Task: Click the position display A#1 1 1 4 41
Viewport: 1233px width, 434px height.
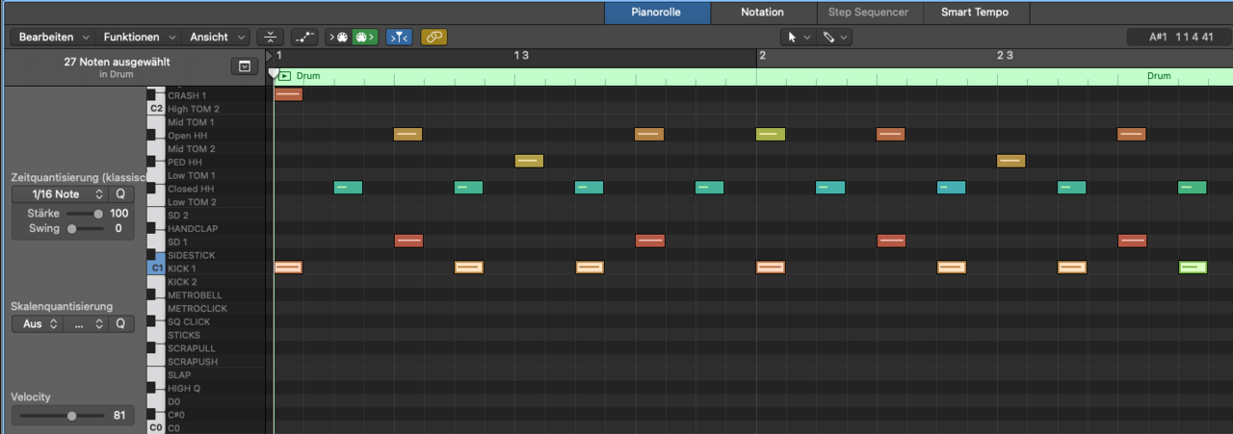Action: click(1181, 38)
